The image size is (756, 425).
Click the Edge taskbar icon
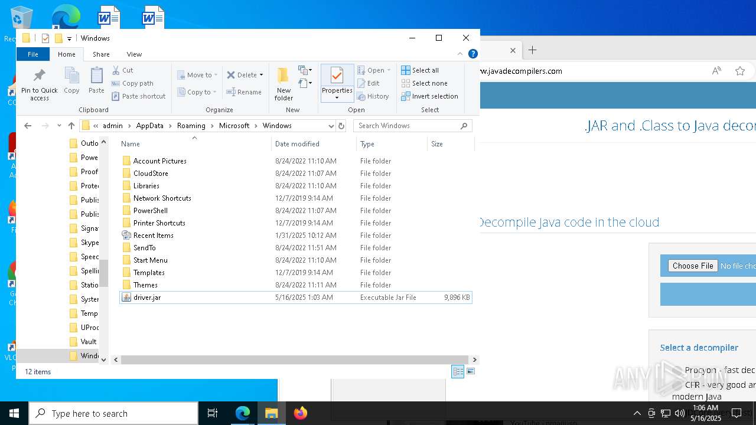coord(243,413)
